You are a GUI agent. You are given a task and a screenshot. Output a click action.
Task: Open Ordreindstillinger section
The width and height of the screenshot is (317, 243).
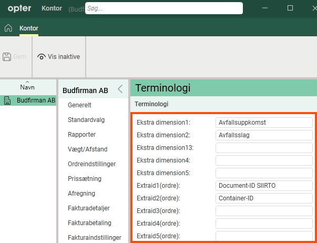tap(91, 164)
